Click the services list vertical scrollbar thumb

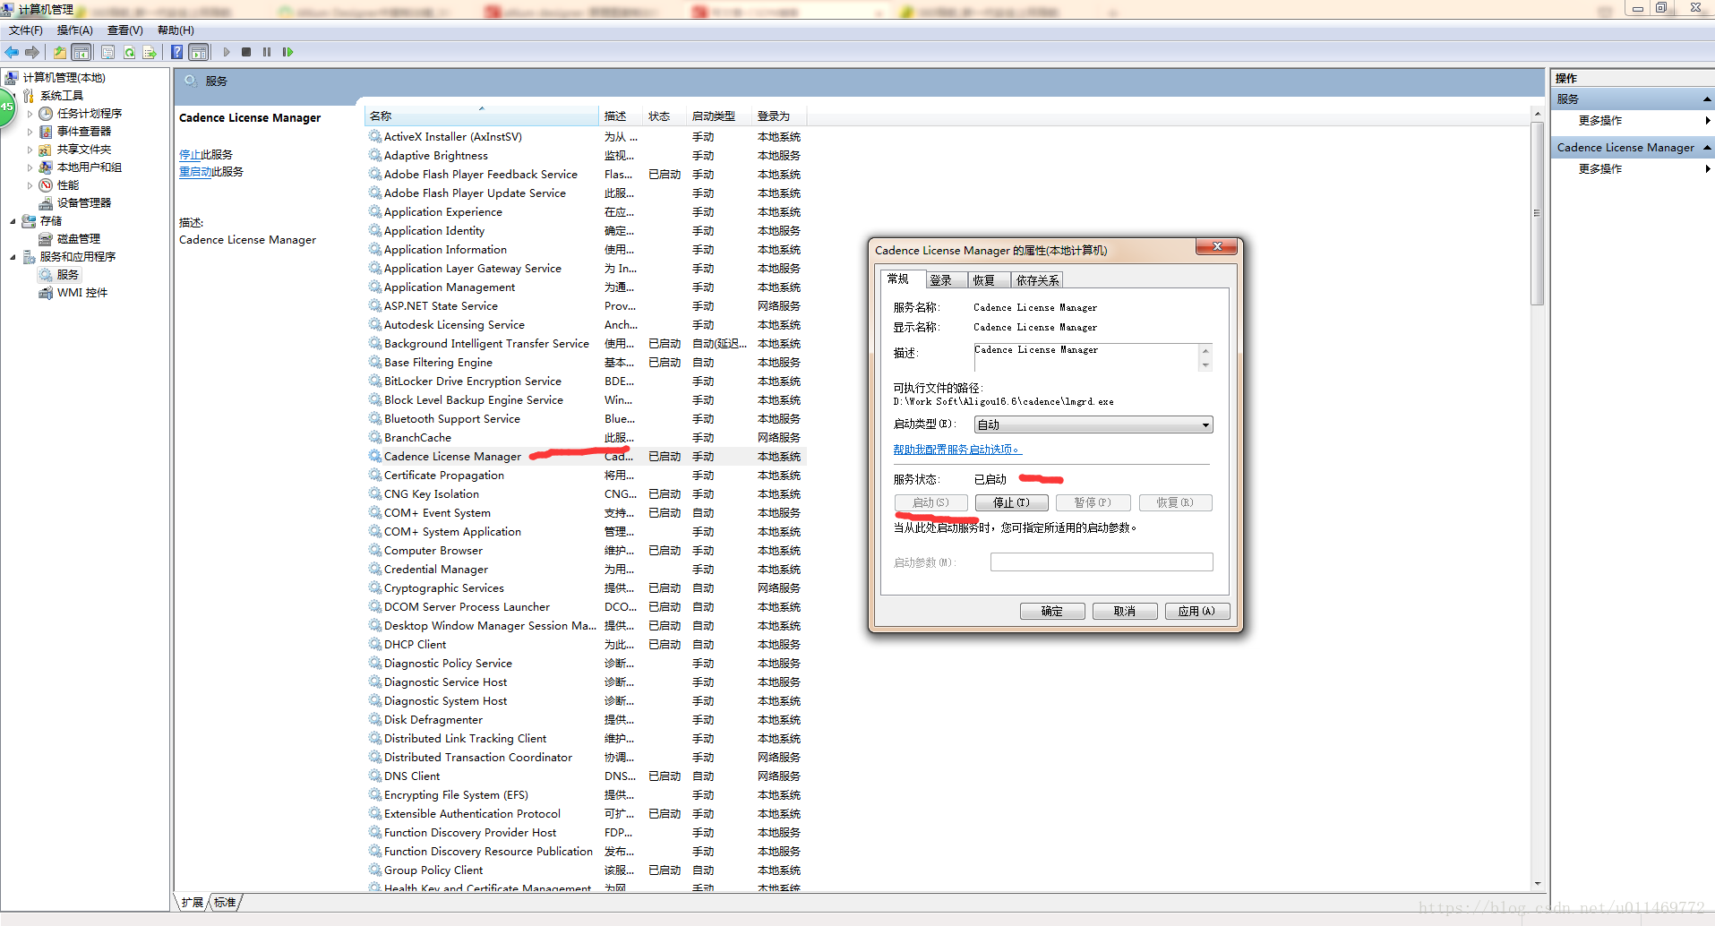coord(1537,215)
